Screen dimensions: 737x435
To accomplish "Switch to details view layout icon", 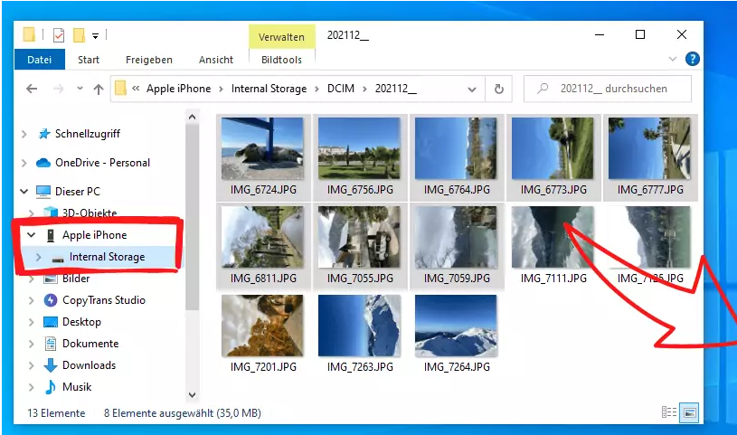I will tap(669, 412).
